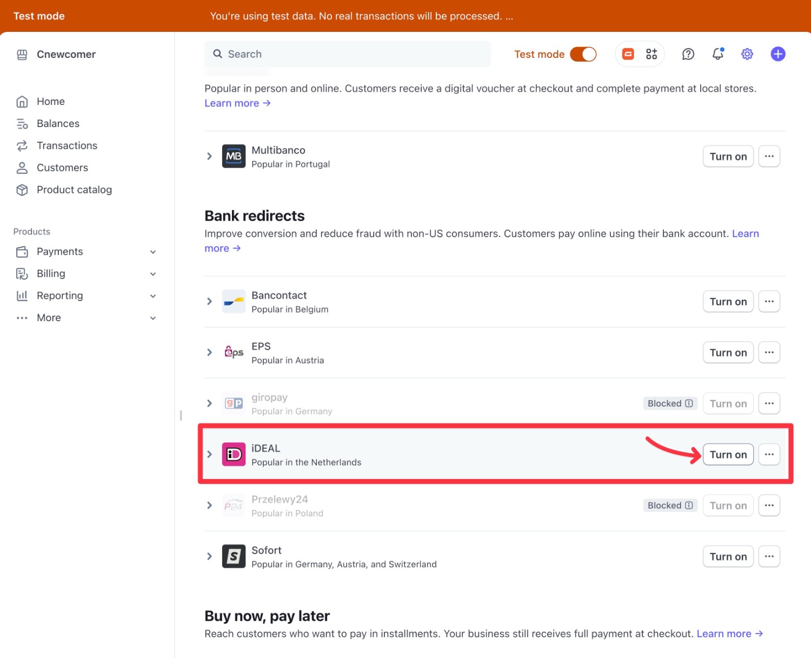The image size is (811, 658).
Task: Open the Przelewy24 more options menu
Action: [769, 506]
